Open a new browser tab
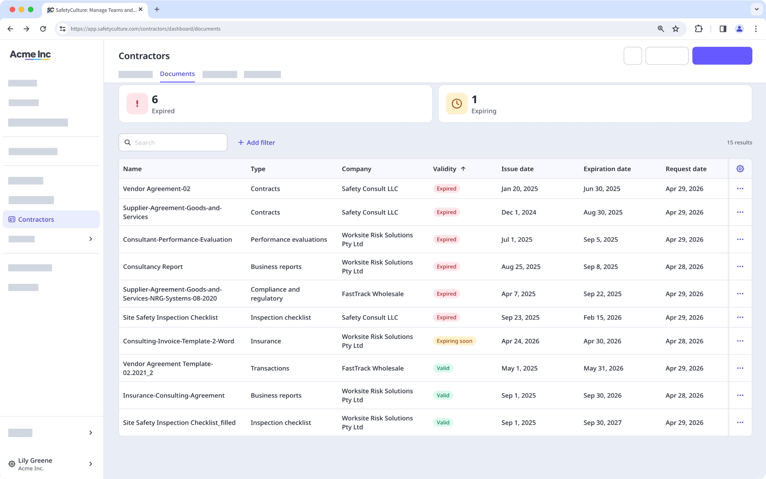The height and width of the screenshot is (479, 766). (x=157, y=9)
